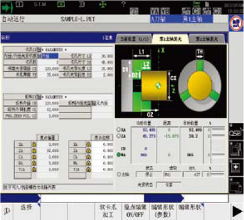The image size is (244, 220).
Task: Click the green arrow icon at top-left
Action: 7,8
